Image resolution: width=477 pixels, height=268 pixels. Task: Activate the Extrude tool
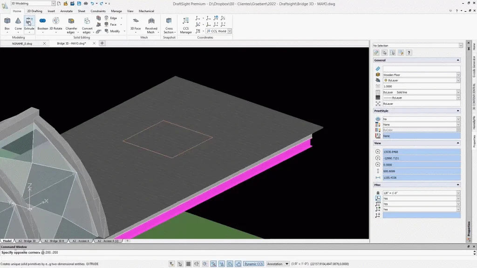[29, 23]
